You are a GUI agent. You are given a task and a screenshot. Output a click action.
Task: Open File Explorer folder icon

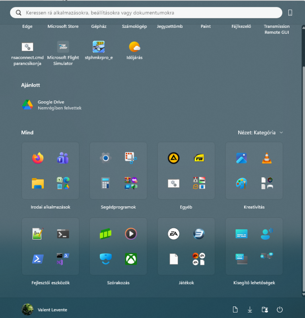pos(38,183)
